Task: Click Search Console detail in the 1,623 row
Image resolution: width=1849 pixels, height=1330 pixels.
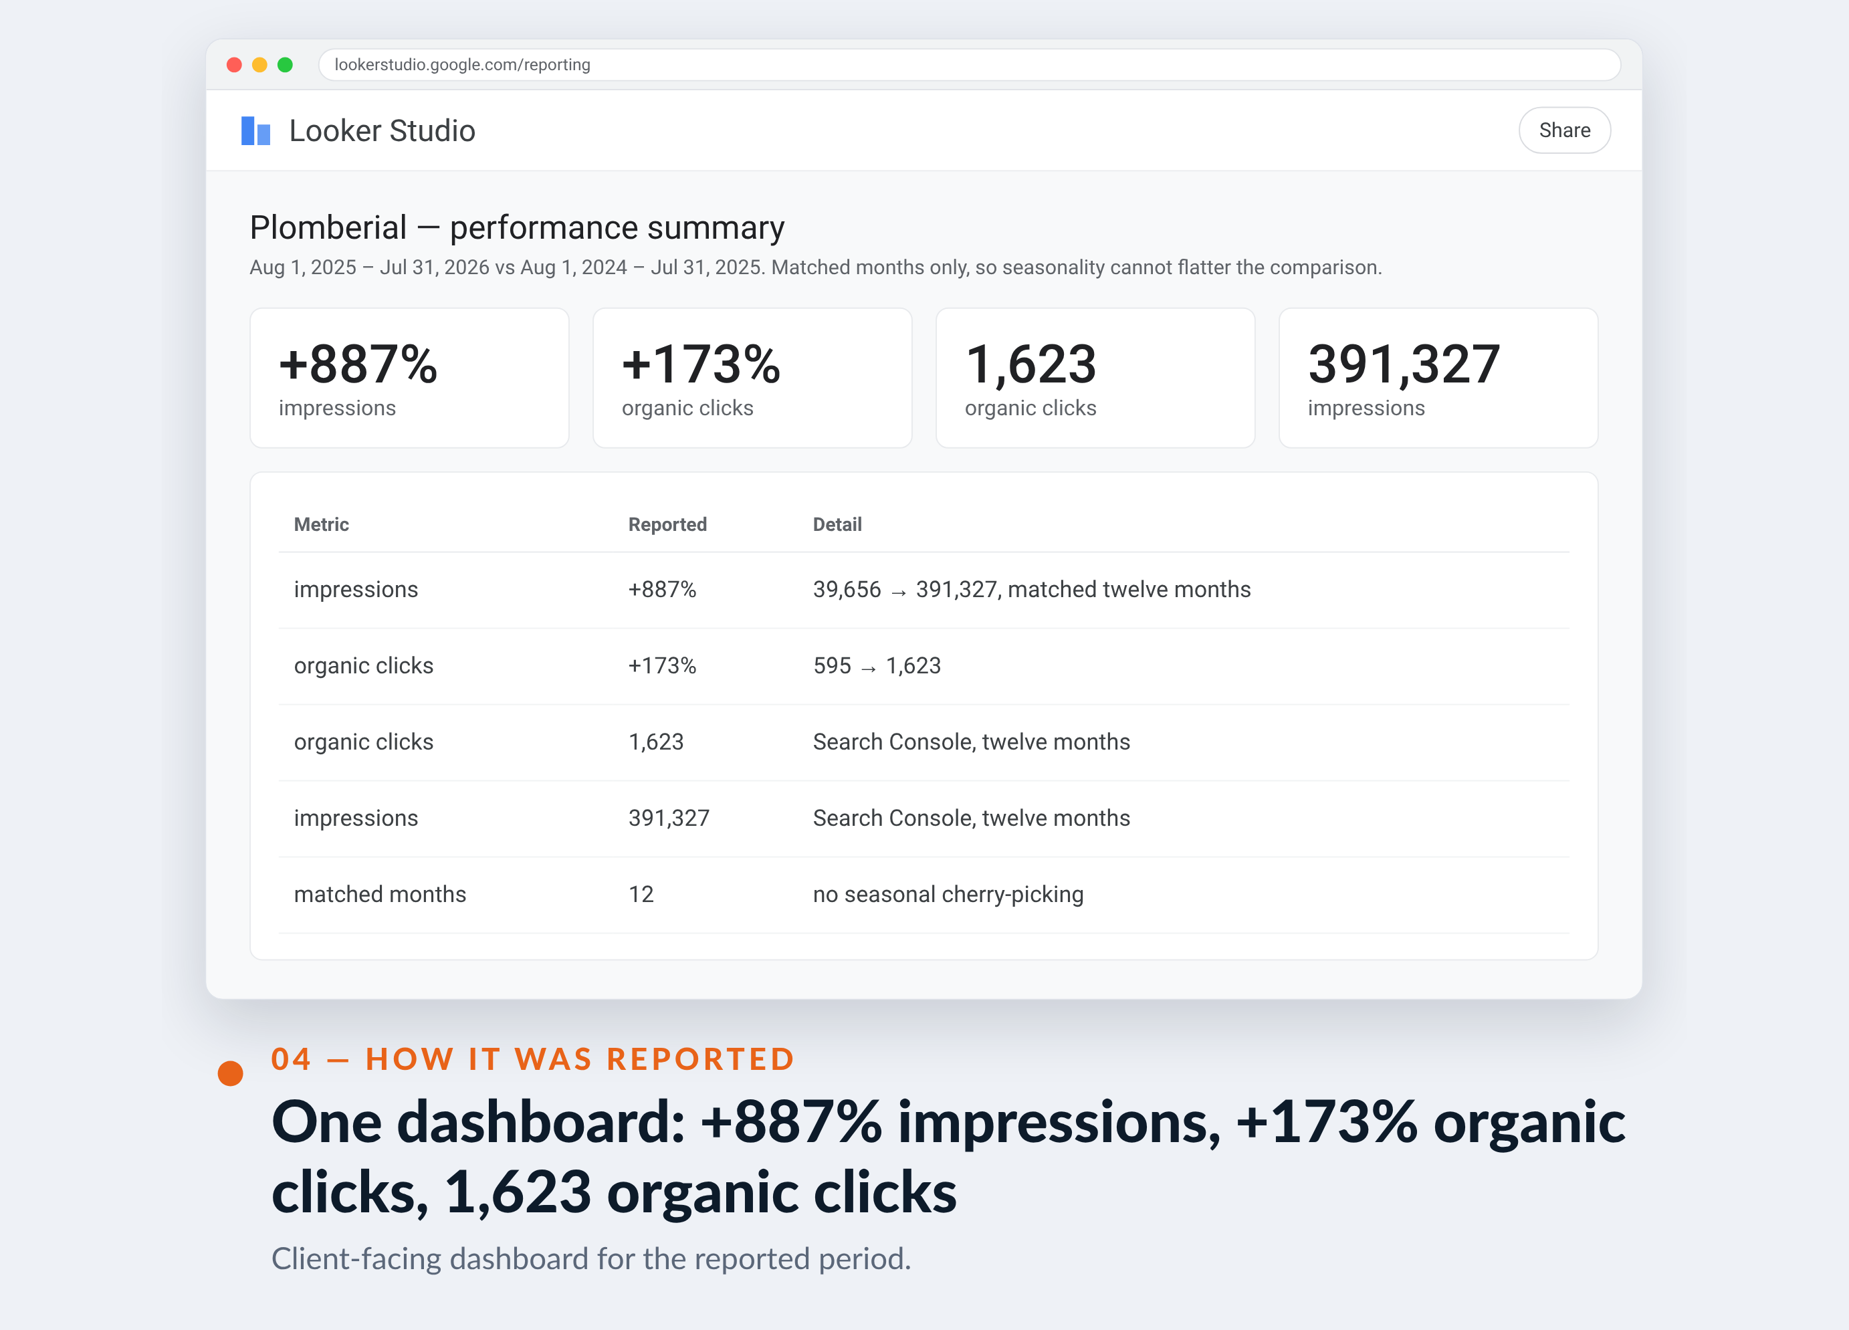Action: 971,742
